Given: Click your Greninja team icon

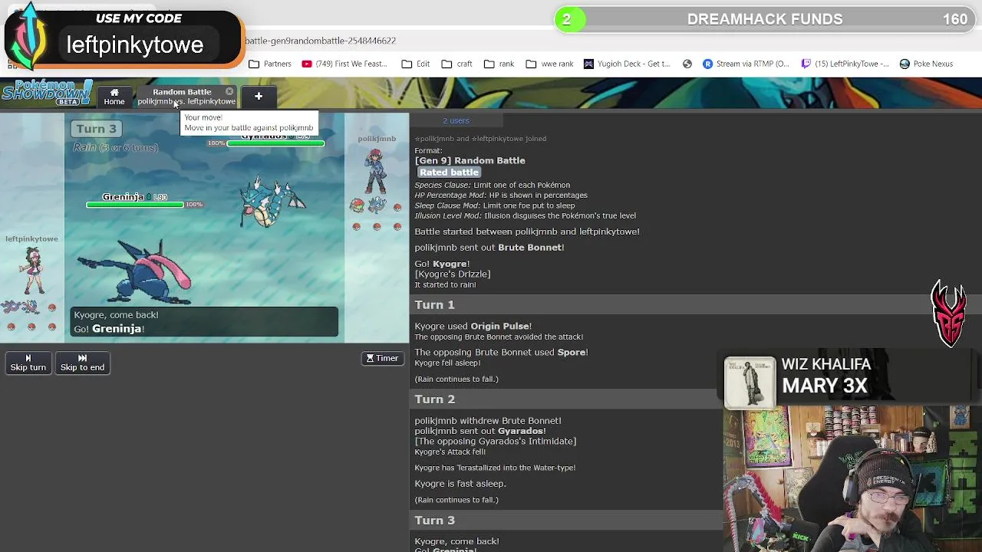Looking at the screenshot, I should [x=31, y=307].
